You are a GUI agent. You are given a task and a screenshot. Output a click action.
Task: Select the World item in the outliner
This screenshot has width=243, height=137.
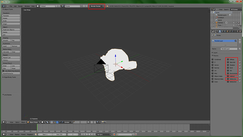click(x=220, y=20)
